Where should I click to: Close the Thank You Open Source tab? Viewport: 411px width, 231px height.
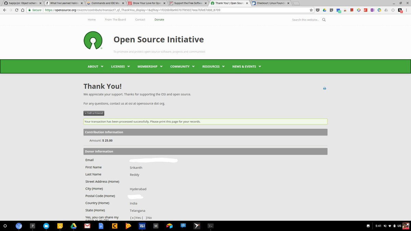tap(247, 3)
